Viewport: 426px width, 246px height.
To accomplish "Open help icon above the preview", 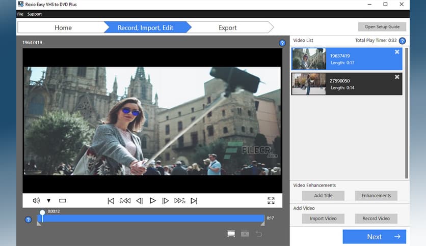I will click(x=282, y=43).
